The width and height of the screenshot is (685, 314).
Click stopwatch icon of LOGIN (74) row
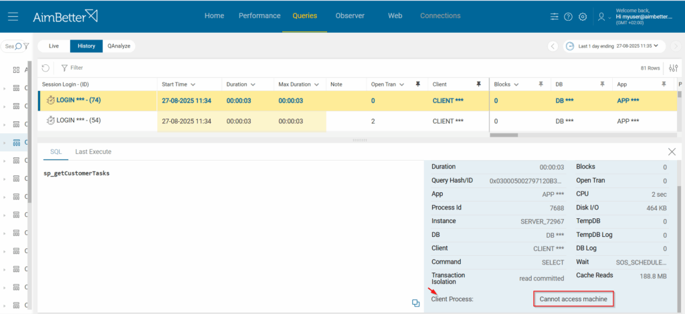point(51,100)
